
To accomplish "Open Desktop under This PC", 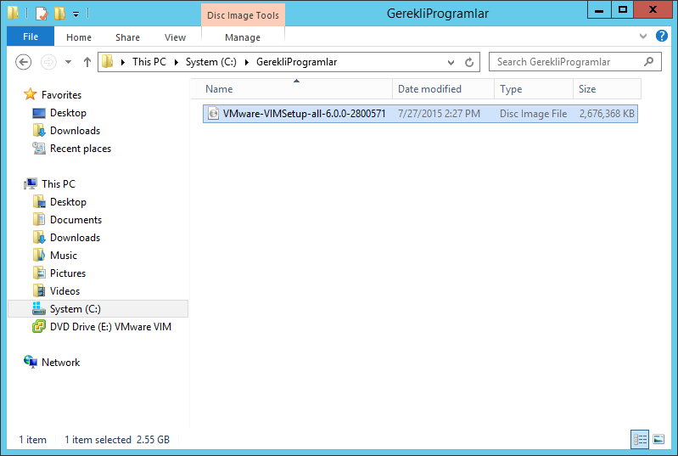I will (x=68, y=202).
